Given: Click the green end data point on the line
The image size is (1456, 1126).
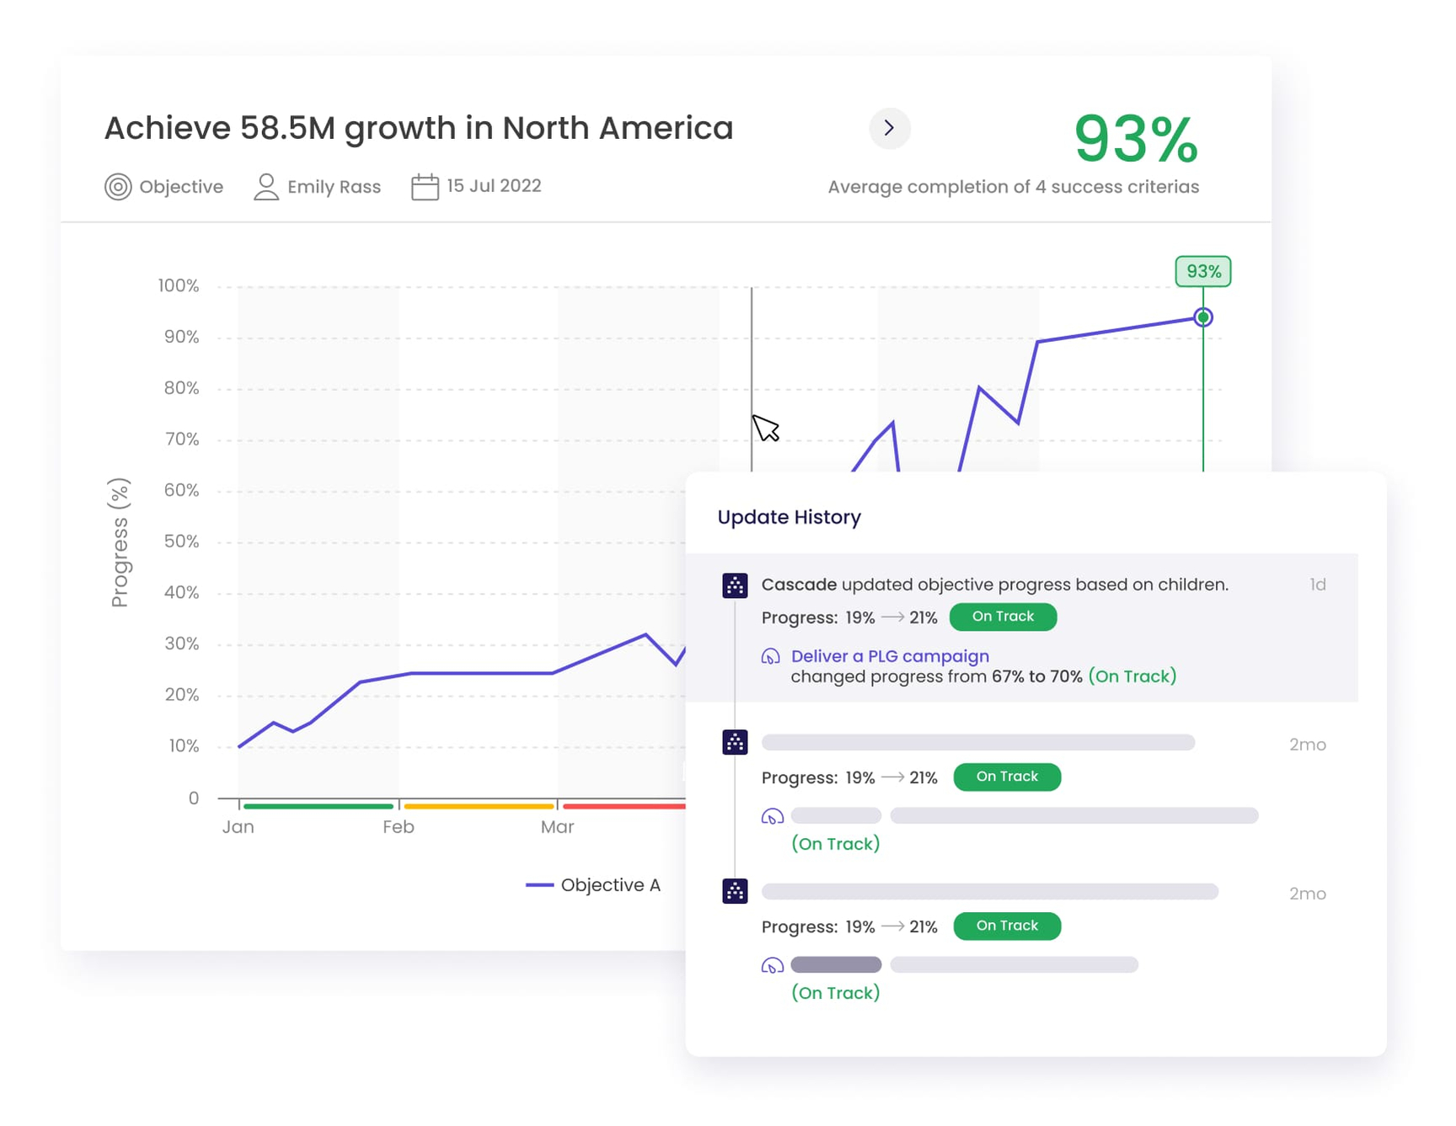Looking at the screenshot, I should click(1203, 318).
